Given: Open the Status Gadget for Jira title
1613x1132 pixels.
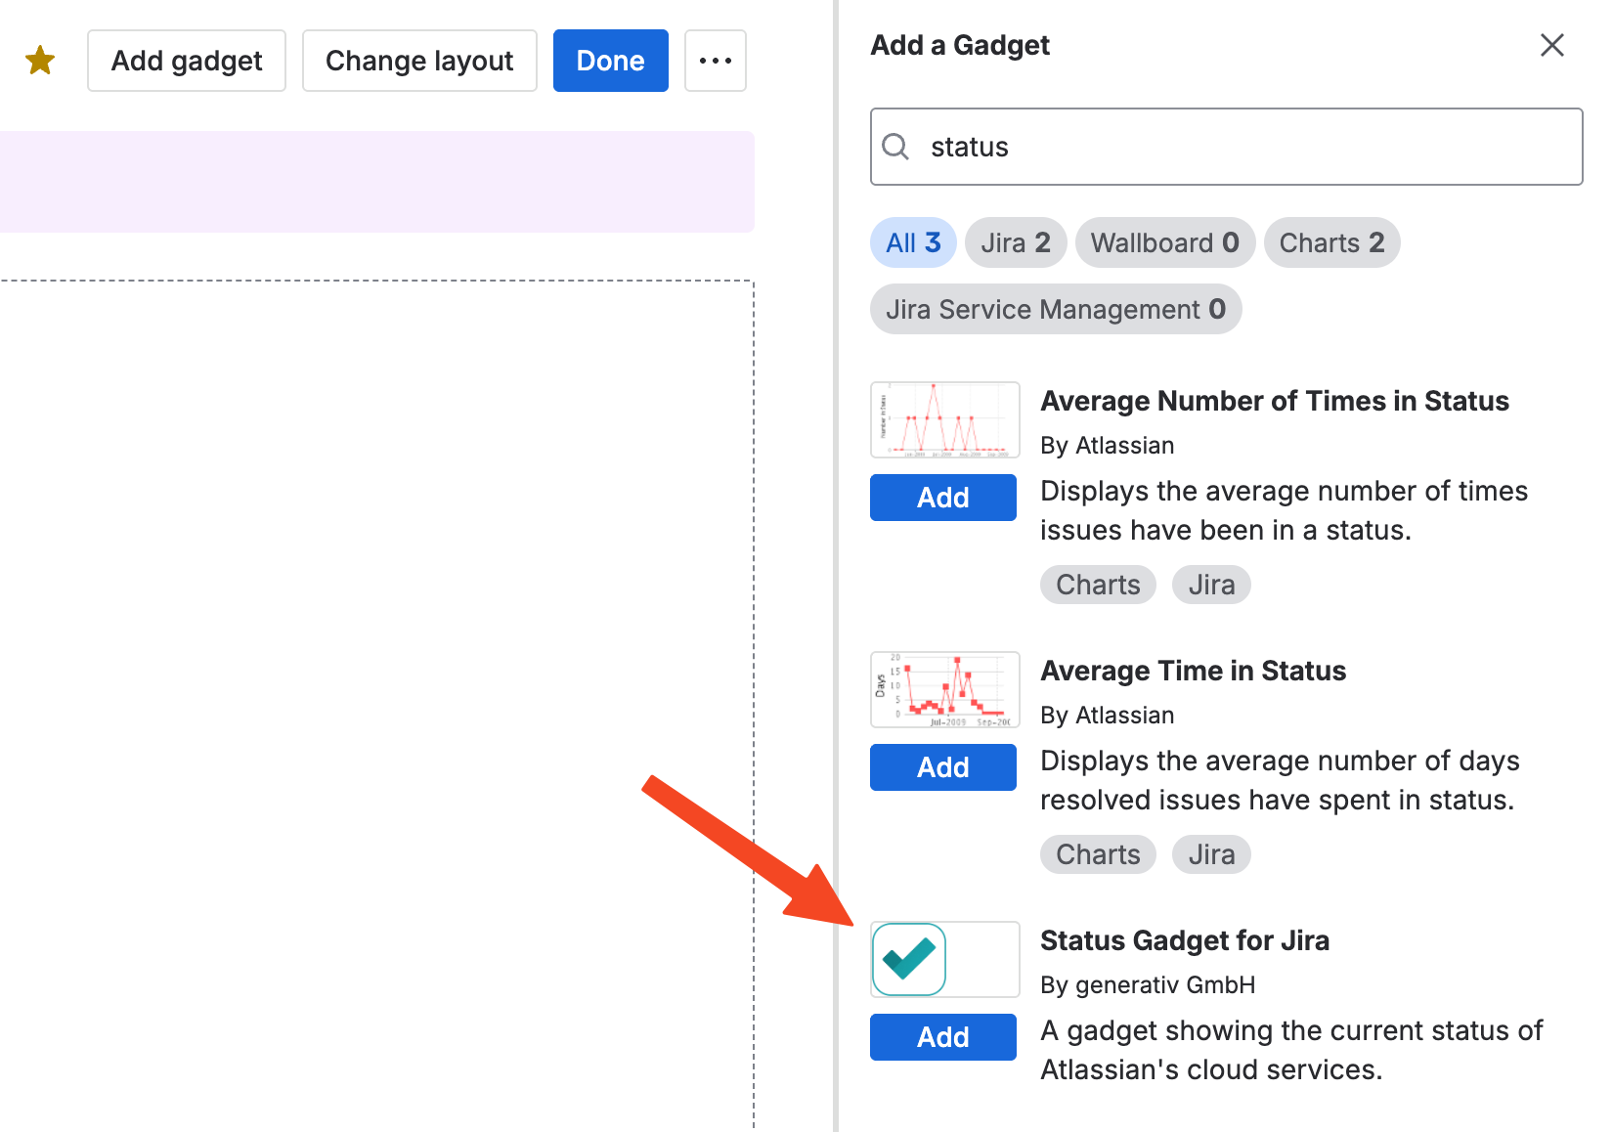Looking at the screenshot, I should click(1184, 940).
